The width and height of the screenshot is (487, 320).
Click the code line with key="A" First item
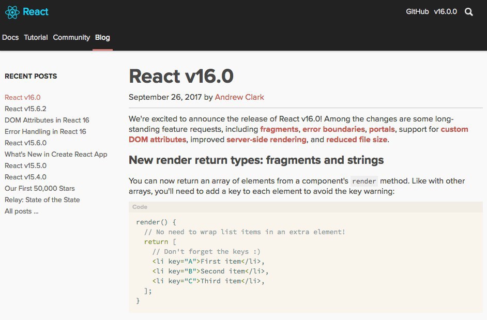click(208, 262)
